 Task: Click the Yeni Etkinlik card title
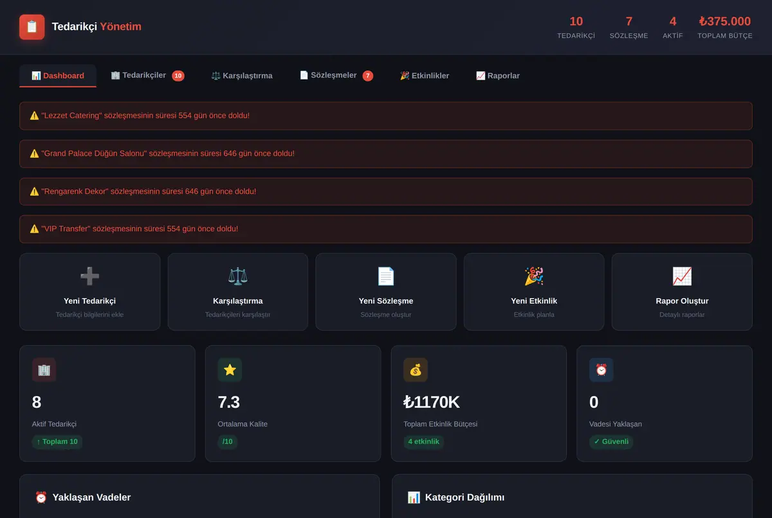tap(534, 301)
